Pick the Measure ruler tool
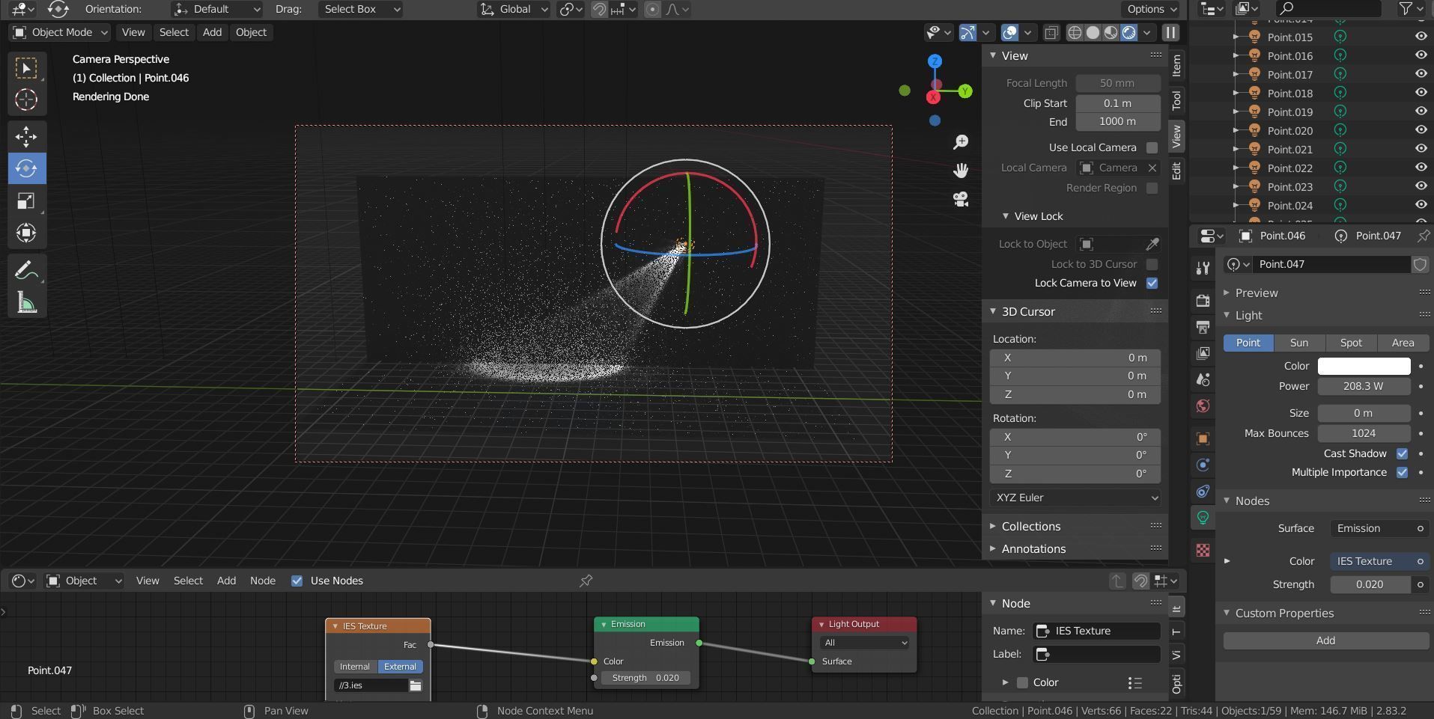The height and width of the screenshot is (719, 1434). [26, 302]
